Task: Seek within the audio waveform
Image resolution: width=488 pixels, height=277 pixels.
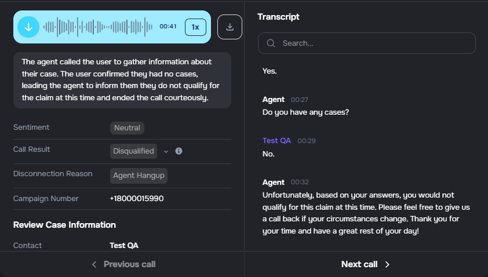Action: pos(97,27)
